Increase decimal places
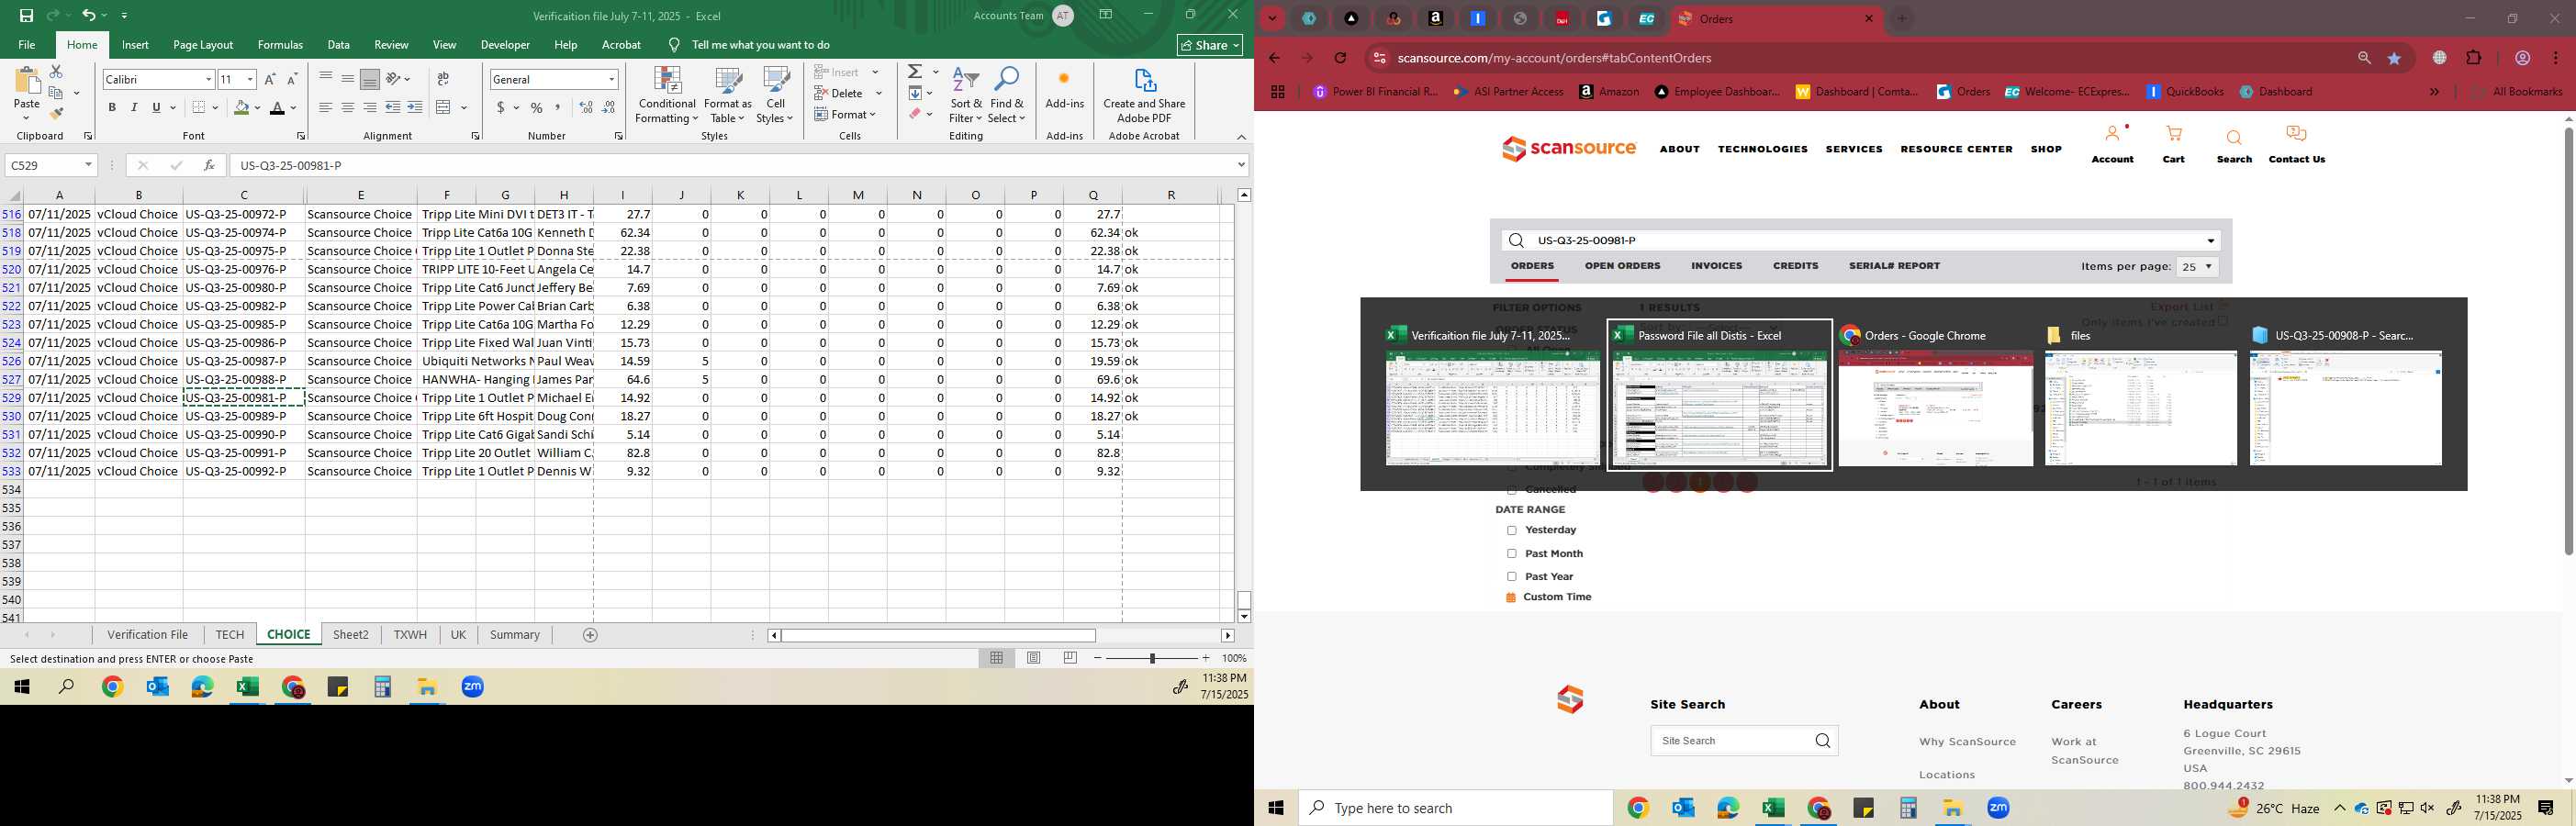The width and height of the screenshot is (2576, 826). point(586,107)
